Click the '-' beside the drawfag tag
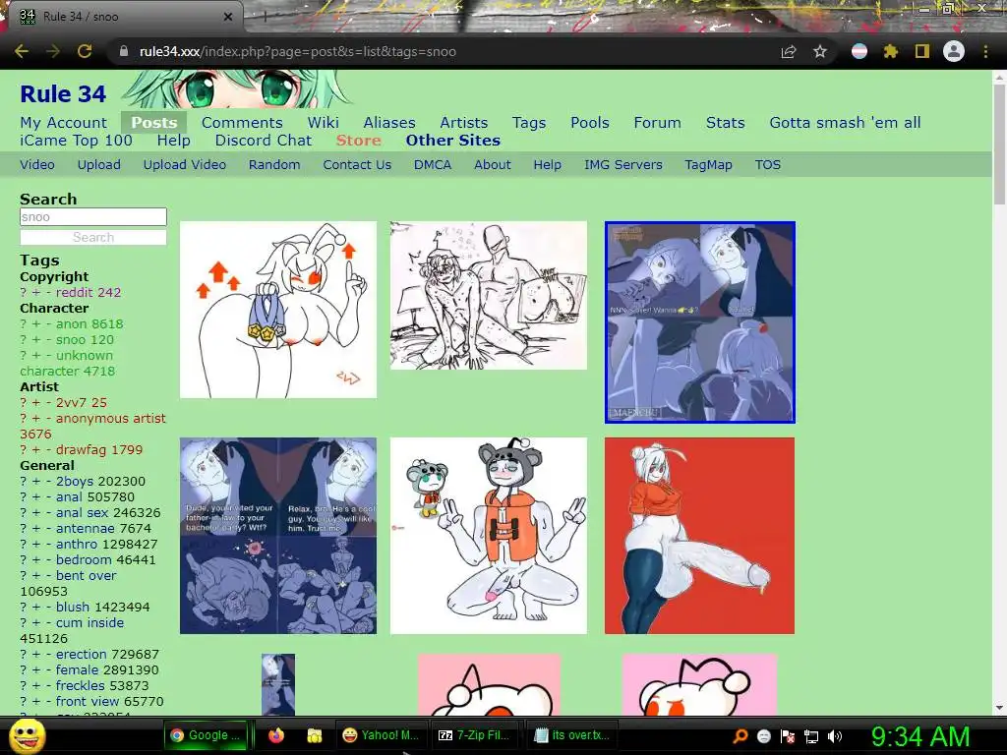The width and height of the screenshot is (1007, 755). pyautogui.click(x=48, y=449)
